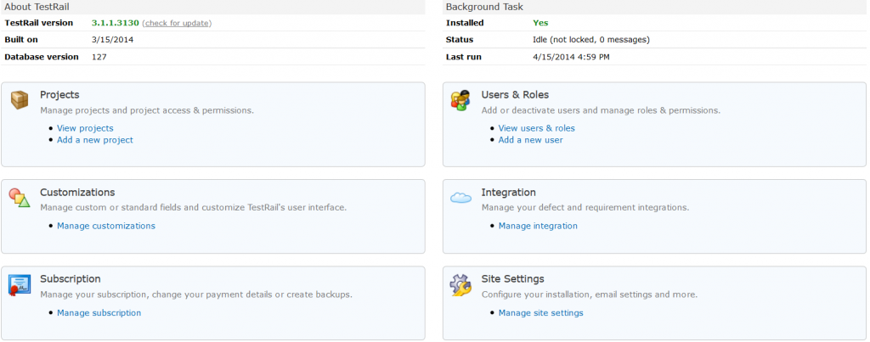The width and height of the screenshot is (870, 342).
Task: Open Manage site settings link
Action: point(541,312)
